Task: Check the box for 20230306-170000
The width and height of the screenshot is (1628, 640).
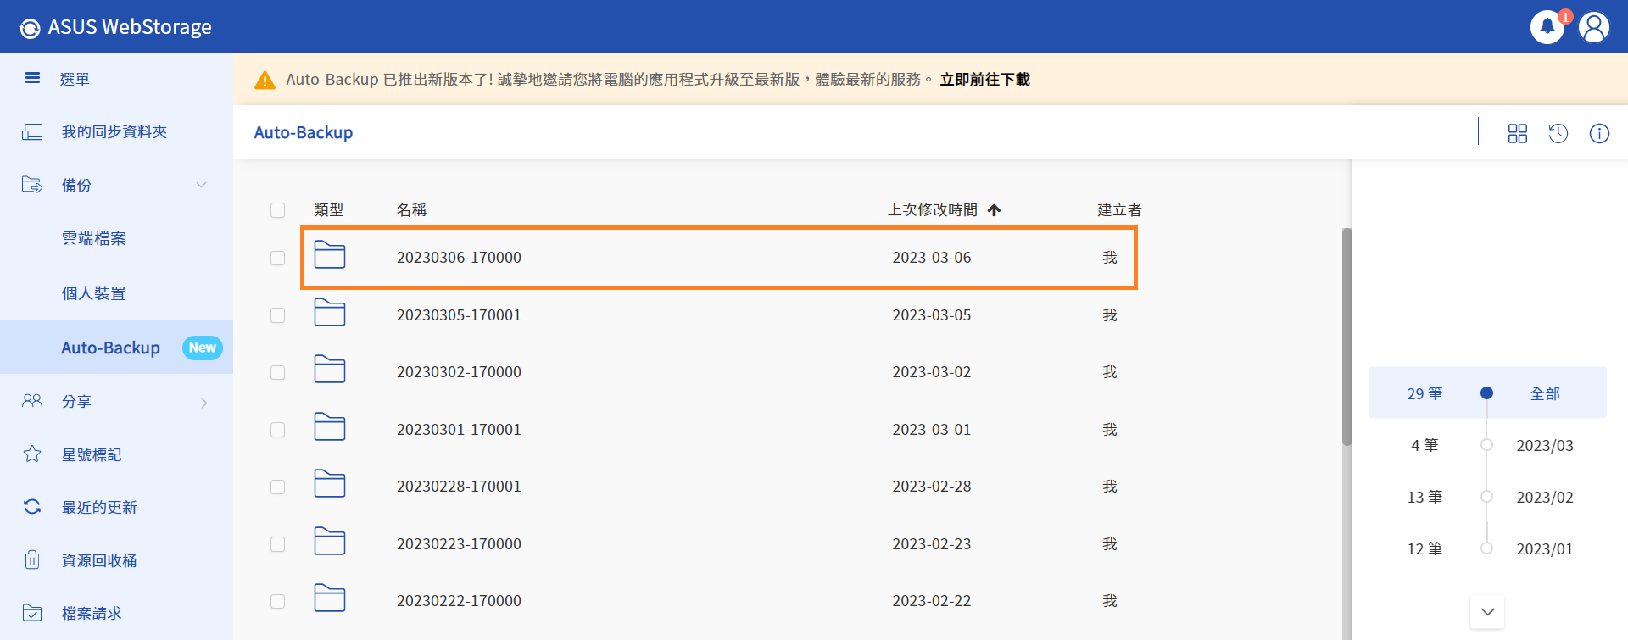Action: 277,258
